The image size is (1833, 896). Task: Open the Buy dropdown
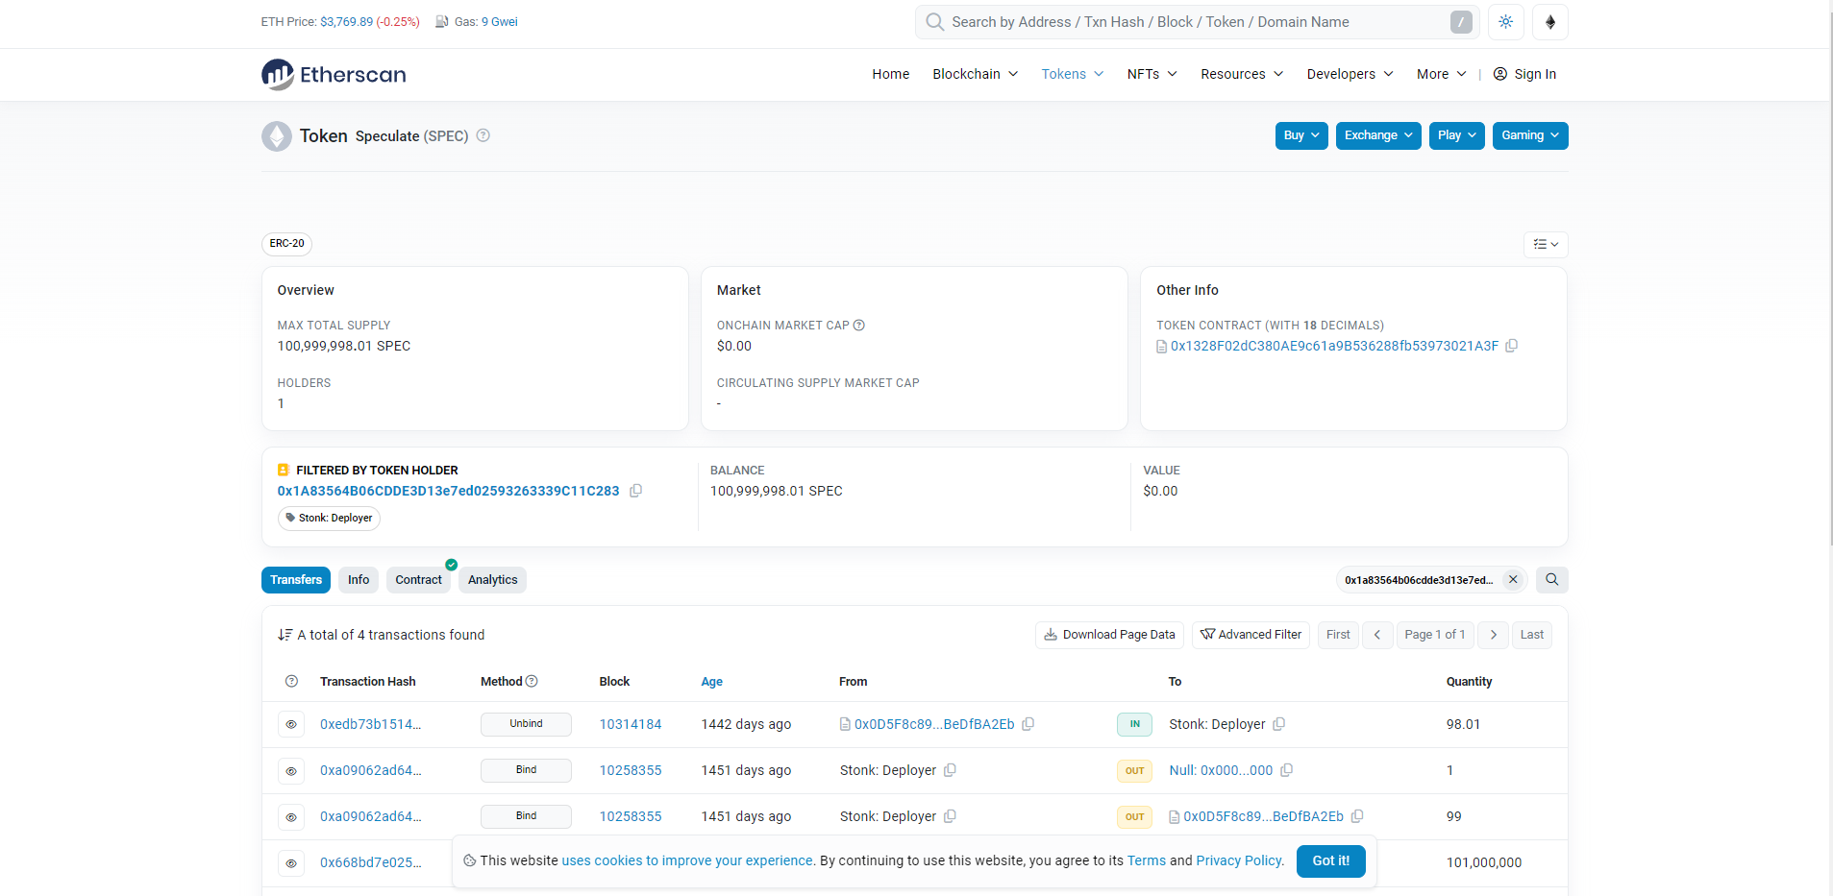(1301, 135)
